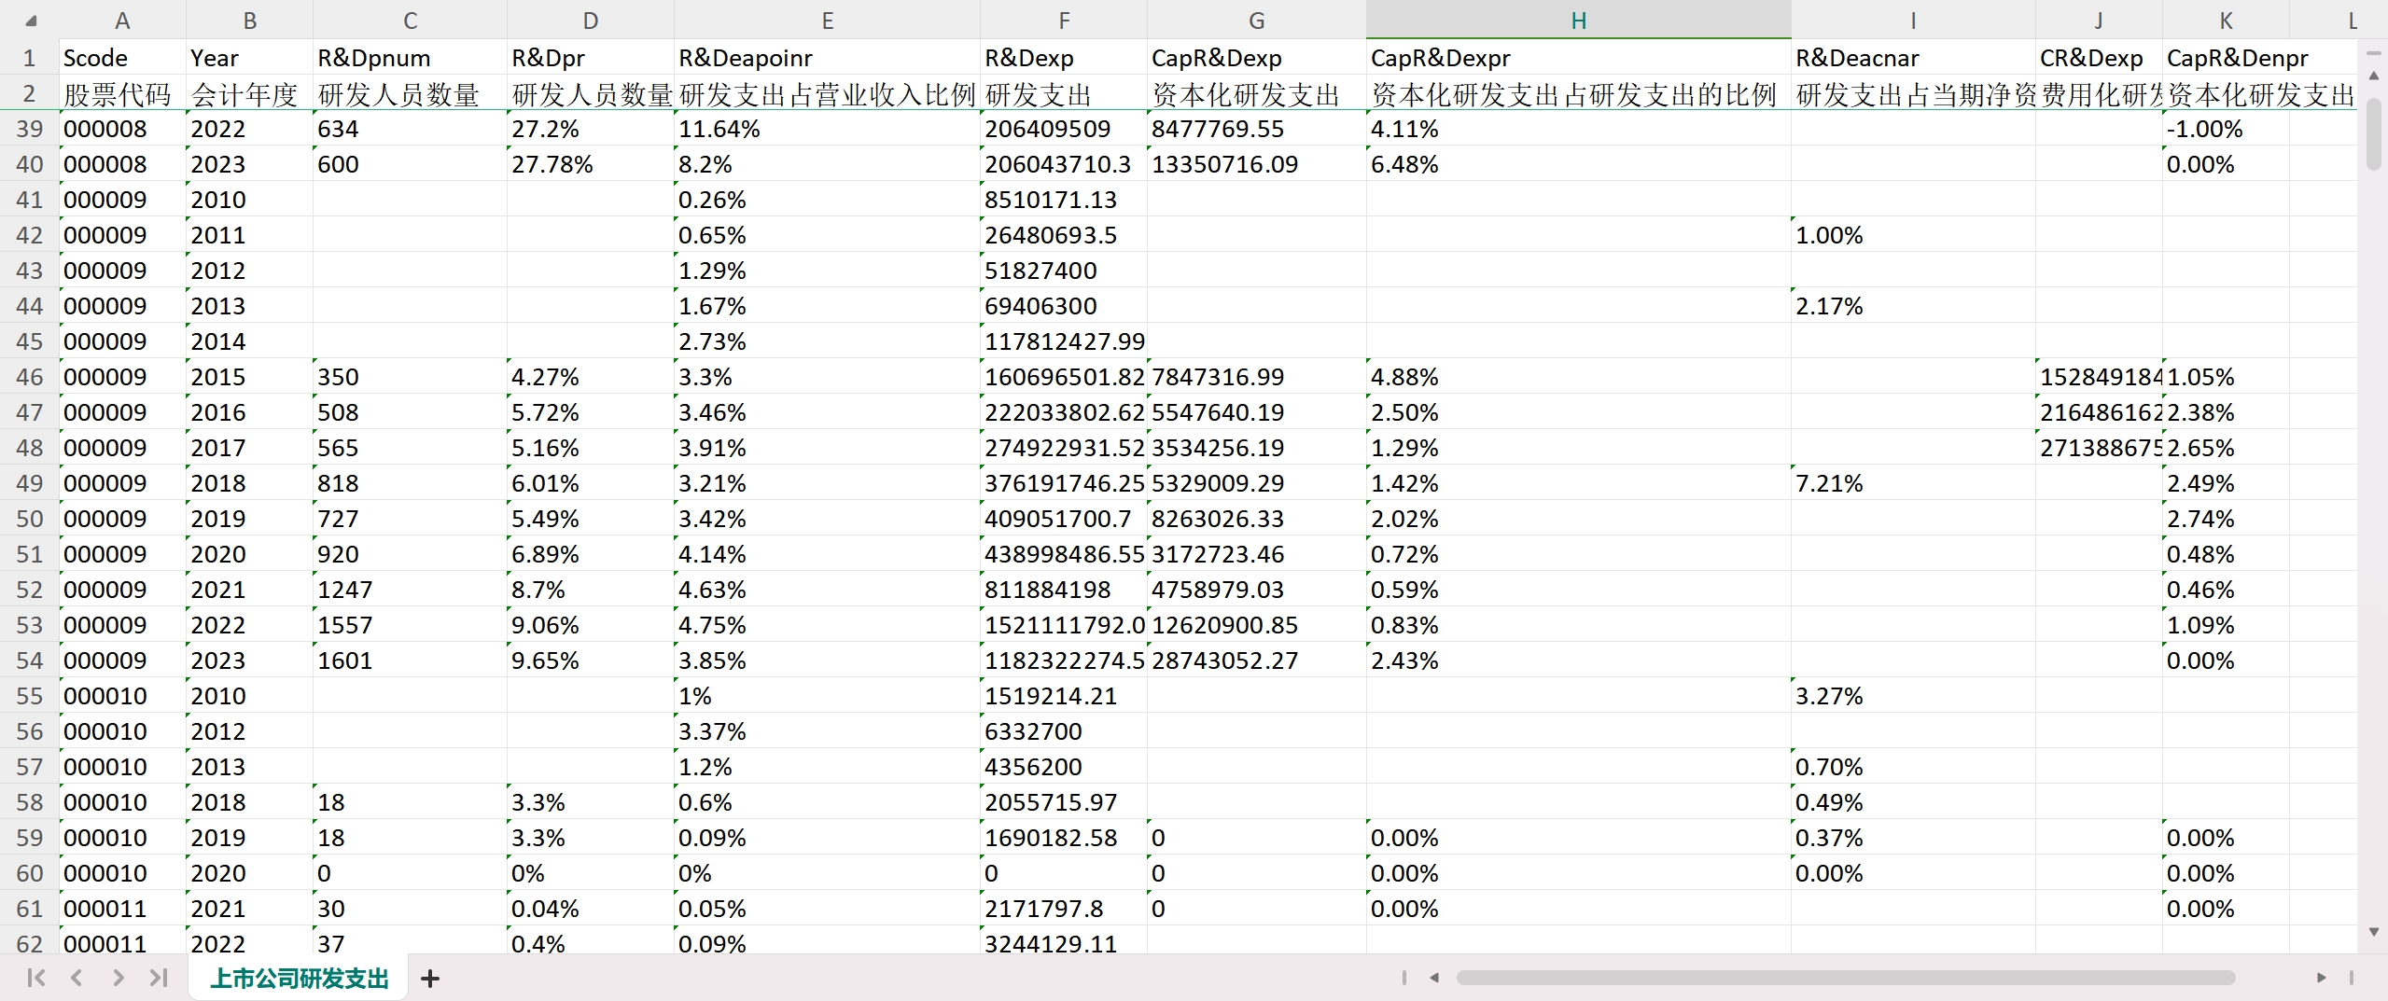The width and height of the screenshot is (2388, 1001).
Task: Click the vertical scrollbar down arrow
Action: (2374, 932)
